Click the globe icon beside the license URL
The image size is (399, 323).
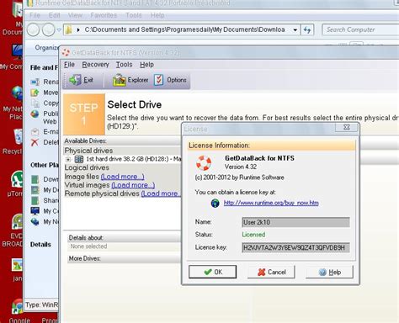pos(215,203)
